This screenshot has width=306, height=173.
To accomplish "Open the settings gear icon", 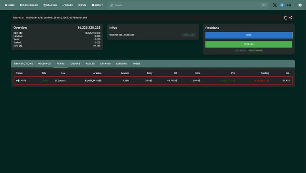I will tap(300, 5).
